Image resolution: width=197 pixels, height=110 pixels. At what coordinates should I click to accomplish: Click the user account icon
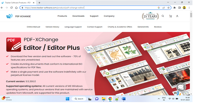pos(177,16)
